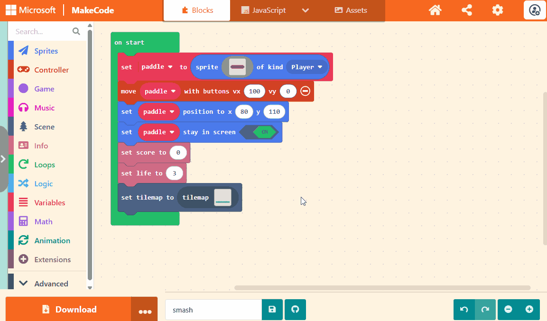Open the Assets tab
Viewport: 547px width, 321px height.
[351, 10]
